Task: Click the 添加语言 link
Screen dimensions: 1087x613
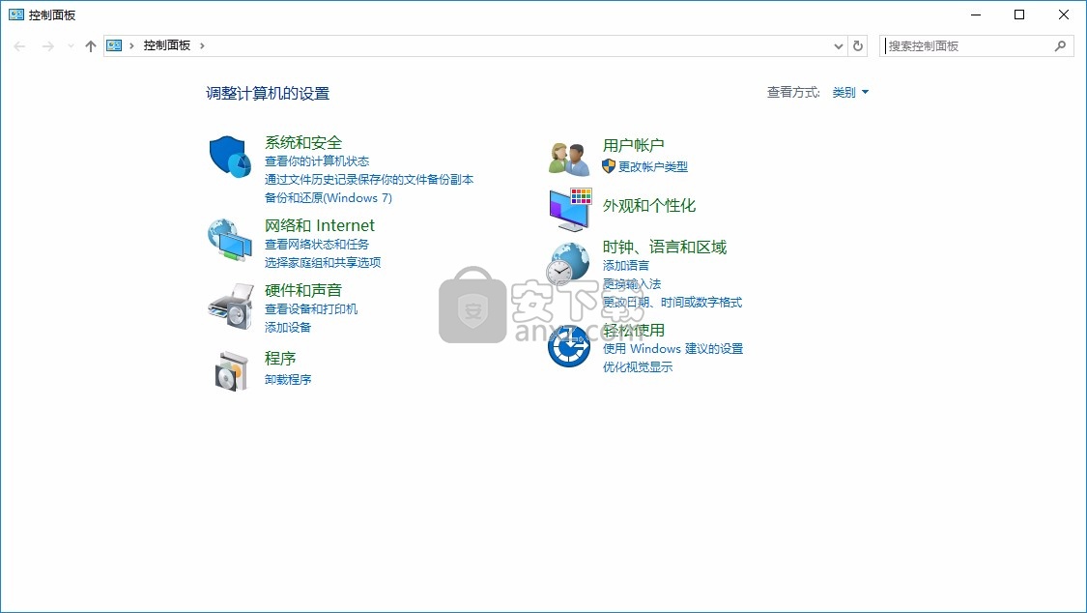Action: click(x=626, y=265)
